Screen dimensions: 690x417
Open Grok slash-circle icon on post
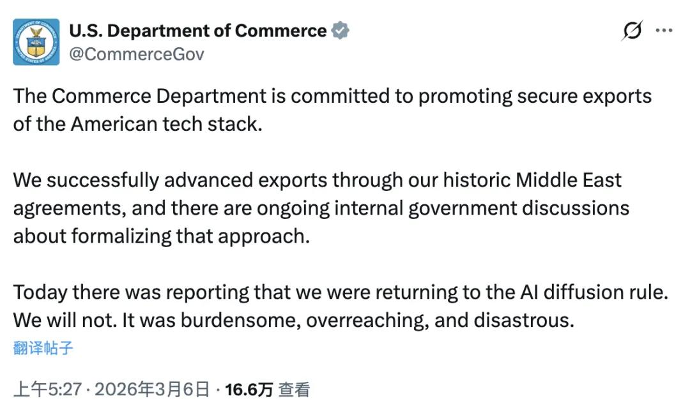[x=632, y=31]
